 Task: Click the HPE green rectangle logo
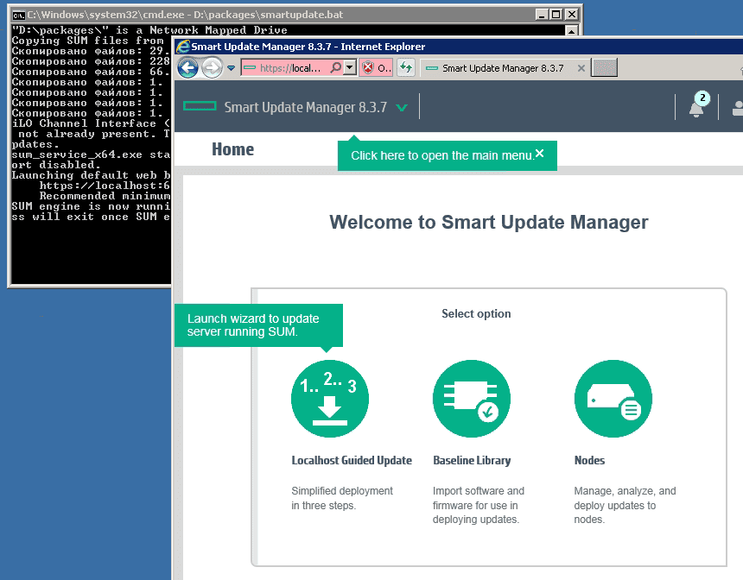point(200,106)
